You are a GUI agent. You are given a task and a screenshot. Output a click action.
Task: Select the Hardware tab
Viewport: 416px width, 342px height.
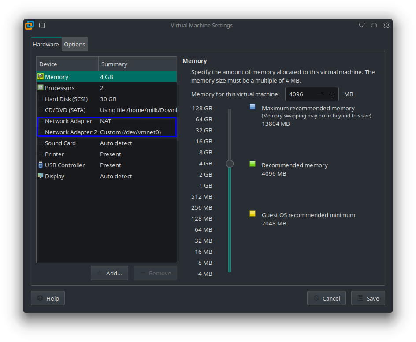46,44
